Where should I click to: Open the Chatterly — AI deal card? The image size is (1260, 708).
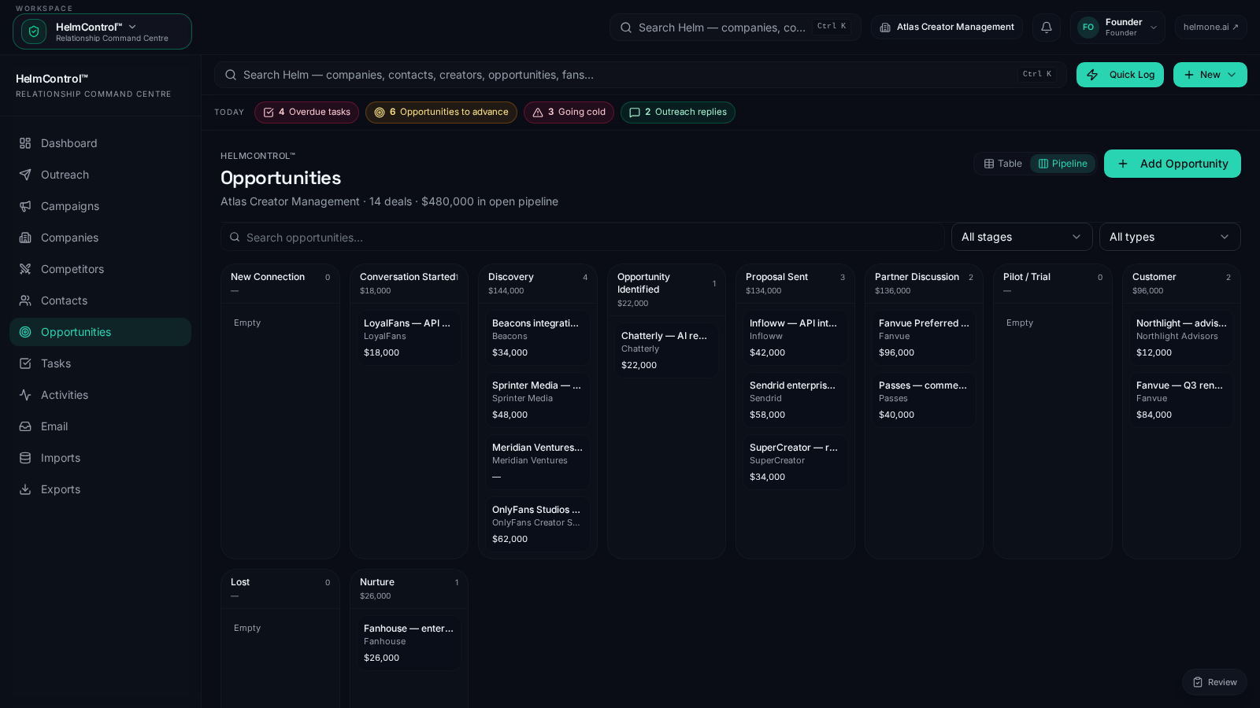pos(666,350)
